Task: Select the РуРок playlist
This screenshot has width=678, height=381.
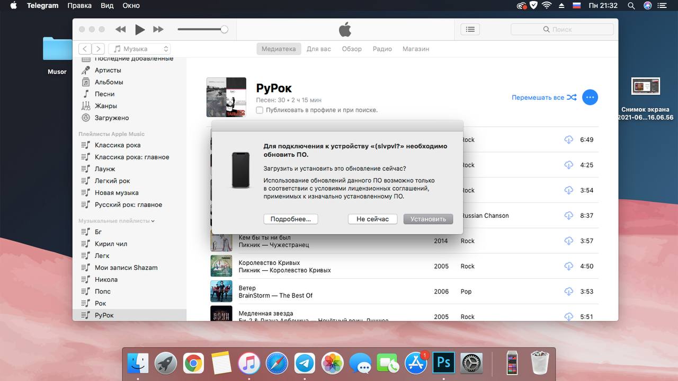Action: coord(129,315)
